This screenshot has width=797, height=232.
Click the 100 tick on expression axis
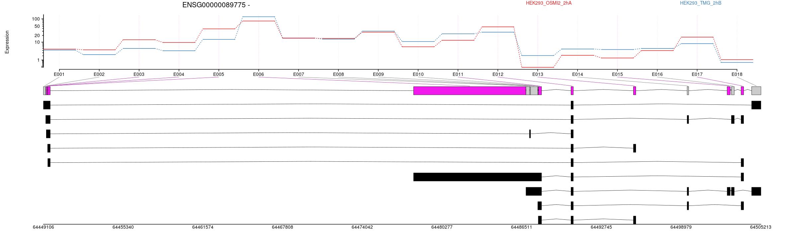(36, 19)
